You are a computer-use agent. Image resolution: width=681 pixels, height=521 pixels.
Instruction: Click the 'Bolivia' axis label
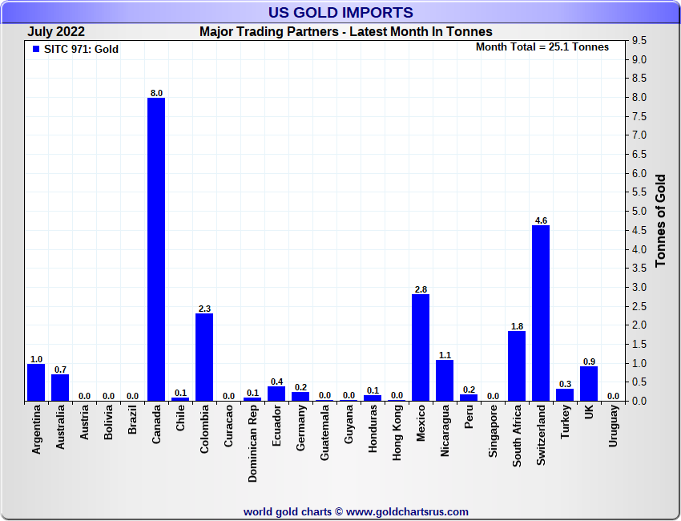click(x=108, y=422)
